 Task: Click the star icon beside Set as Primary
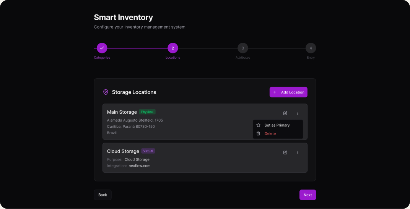click(258, 125)
